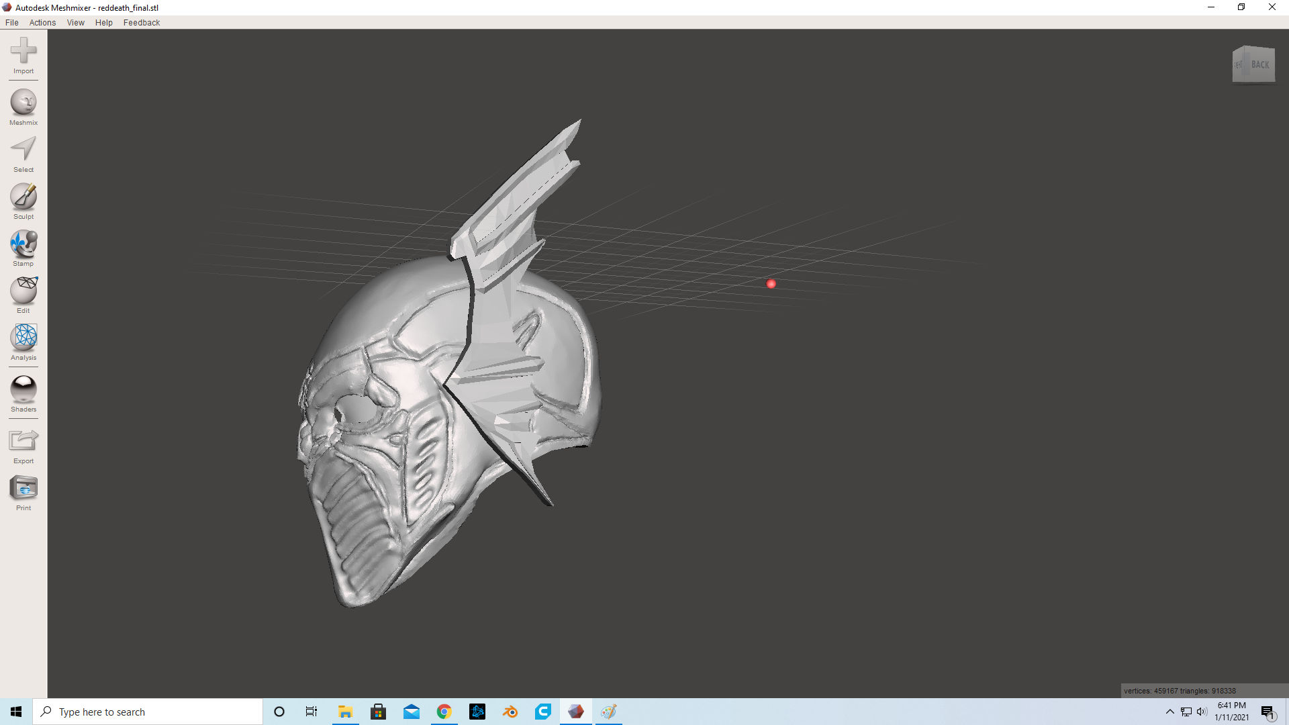The width and height of the screenshot is (1289, 725).
Task: Open the File menu
Action: coord(12,22)
